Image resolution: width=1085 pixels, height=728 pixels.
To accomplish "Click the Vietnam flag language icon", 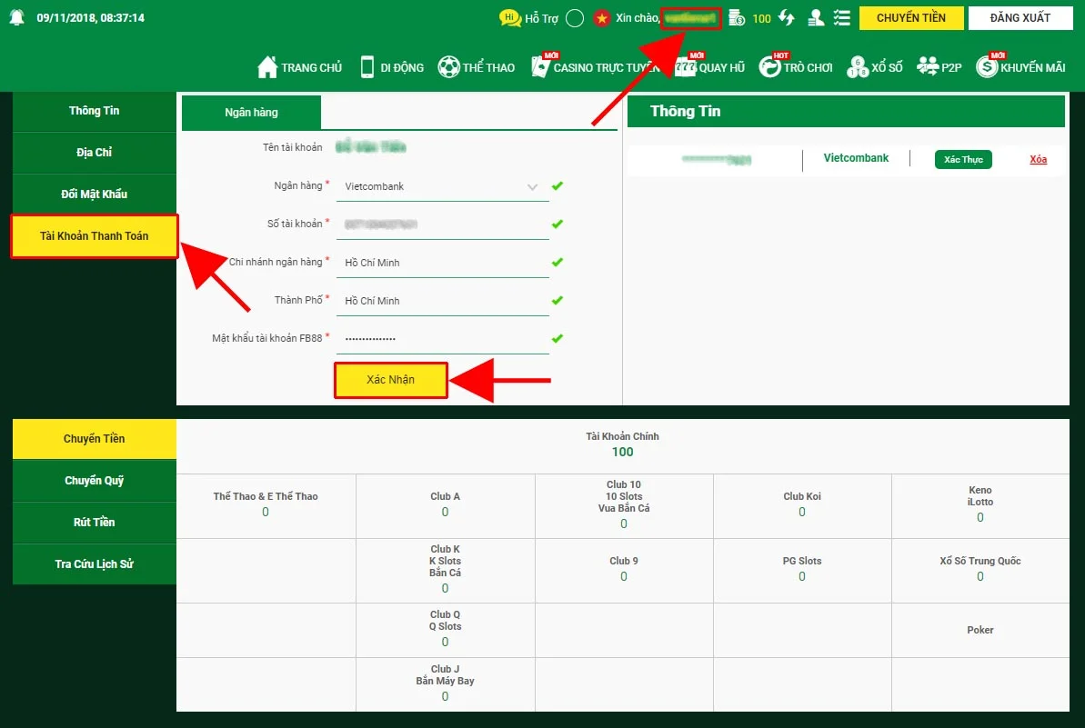I will pyautogui.click(x=601, y=18).
